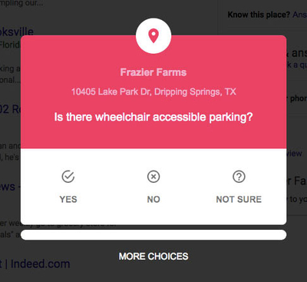This screenshot has height=282, width=307.
Task: Click the white stacked card strip below dialog
Action: 153,235
